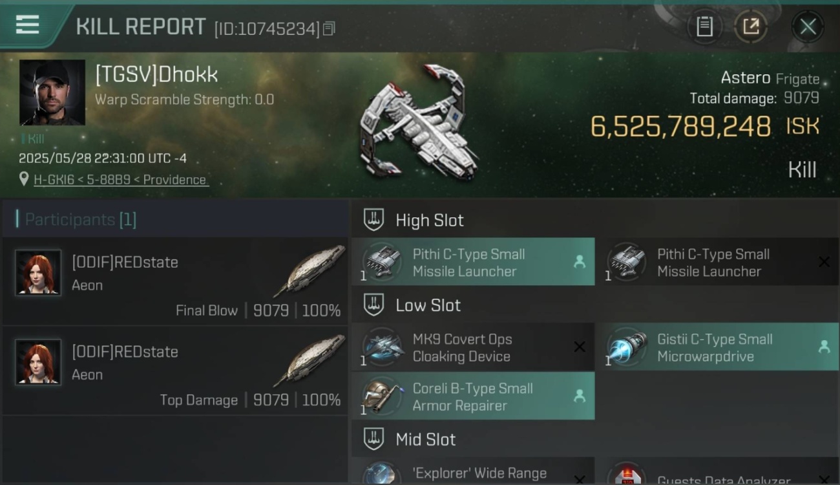
Task: Close the kill report panel
Action: point(808,27)
